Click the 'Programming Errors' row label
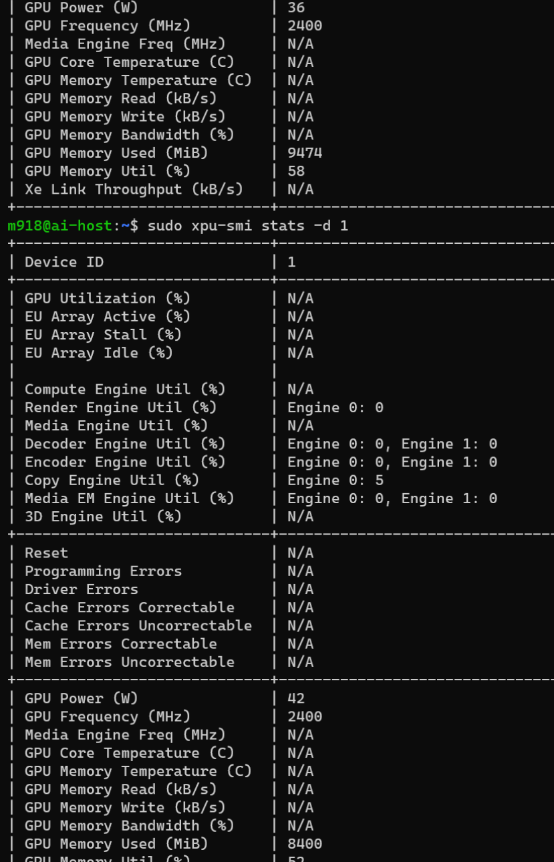Image resolution: width=554 pixels, height=862 pixels. [x=103, y=571]
